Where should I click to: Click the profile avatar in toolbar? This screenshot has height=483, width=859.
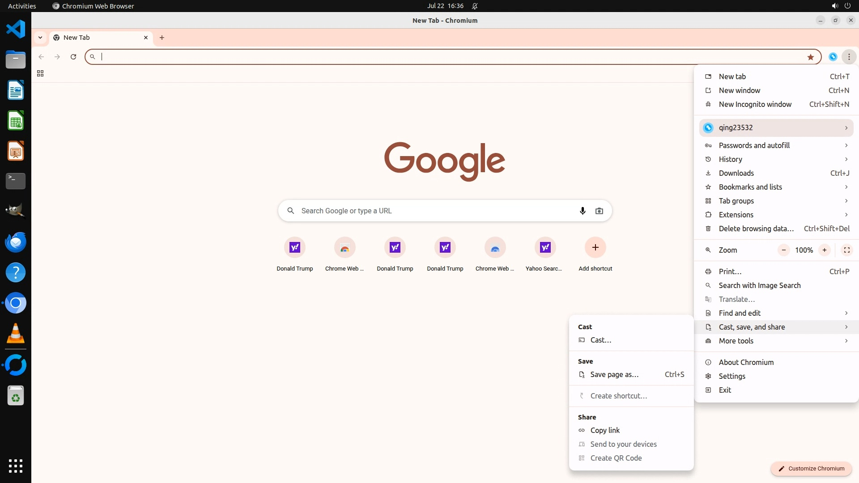[x=833, y=57]
